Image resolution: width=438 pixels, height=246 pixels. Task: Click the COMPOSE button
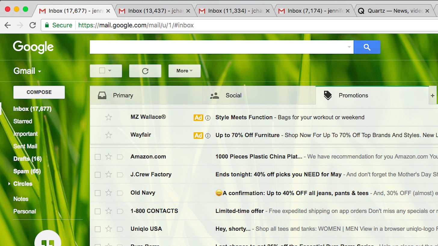coord(39,92)
